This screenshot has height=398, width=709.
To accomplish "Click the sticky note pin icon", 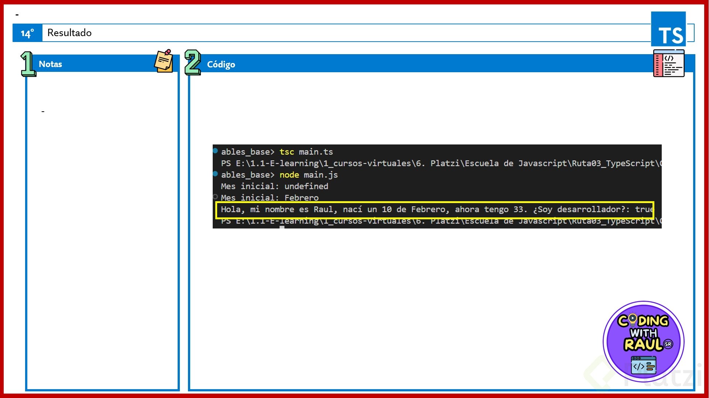I will tap(164, 61).
